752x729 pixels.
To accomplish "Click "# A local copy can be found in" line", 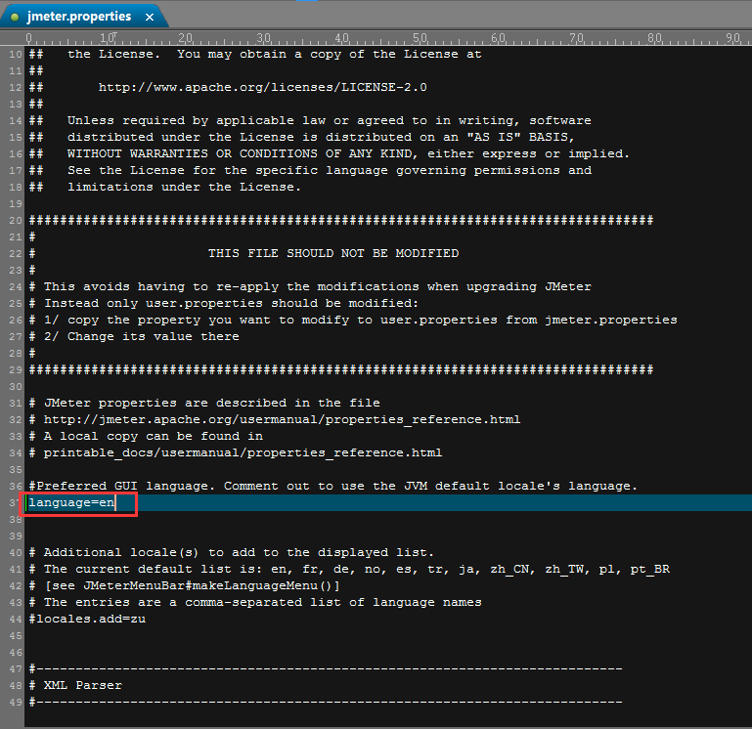I will (146, 436).
